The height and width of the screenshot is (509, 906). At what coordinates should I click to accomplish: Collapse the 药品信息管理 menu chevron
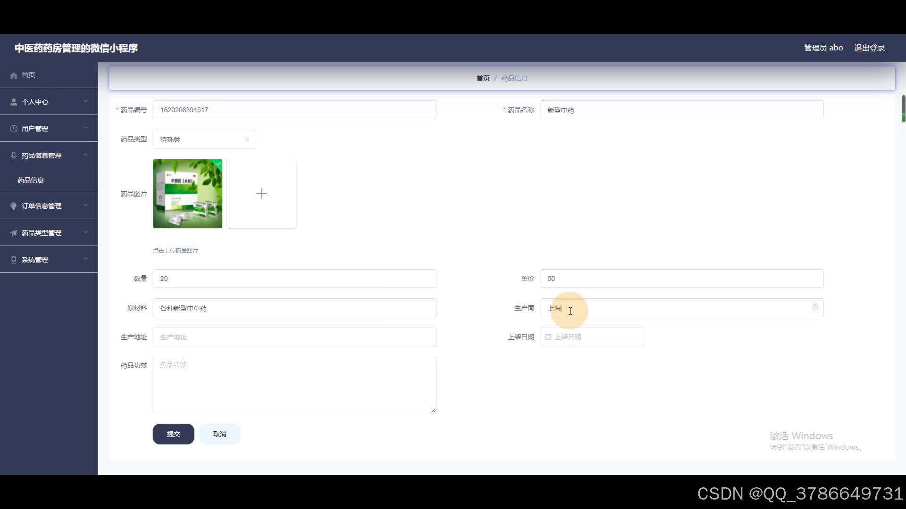tap(85, 155)
